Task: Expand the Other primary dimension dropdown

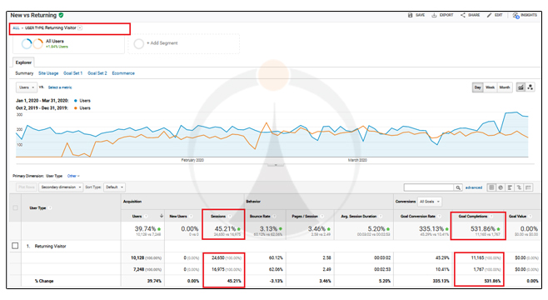Action: click(x=73, y=176)
